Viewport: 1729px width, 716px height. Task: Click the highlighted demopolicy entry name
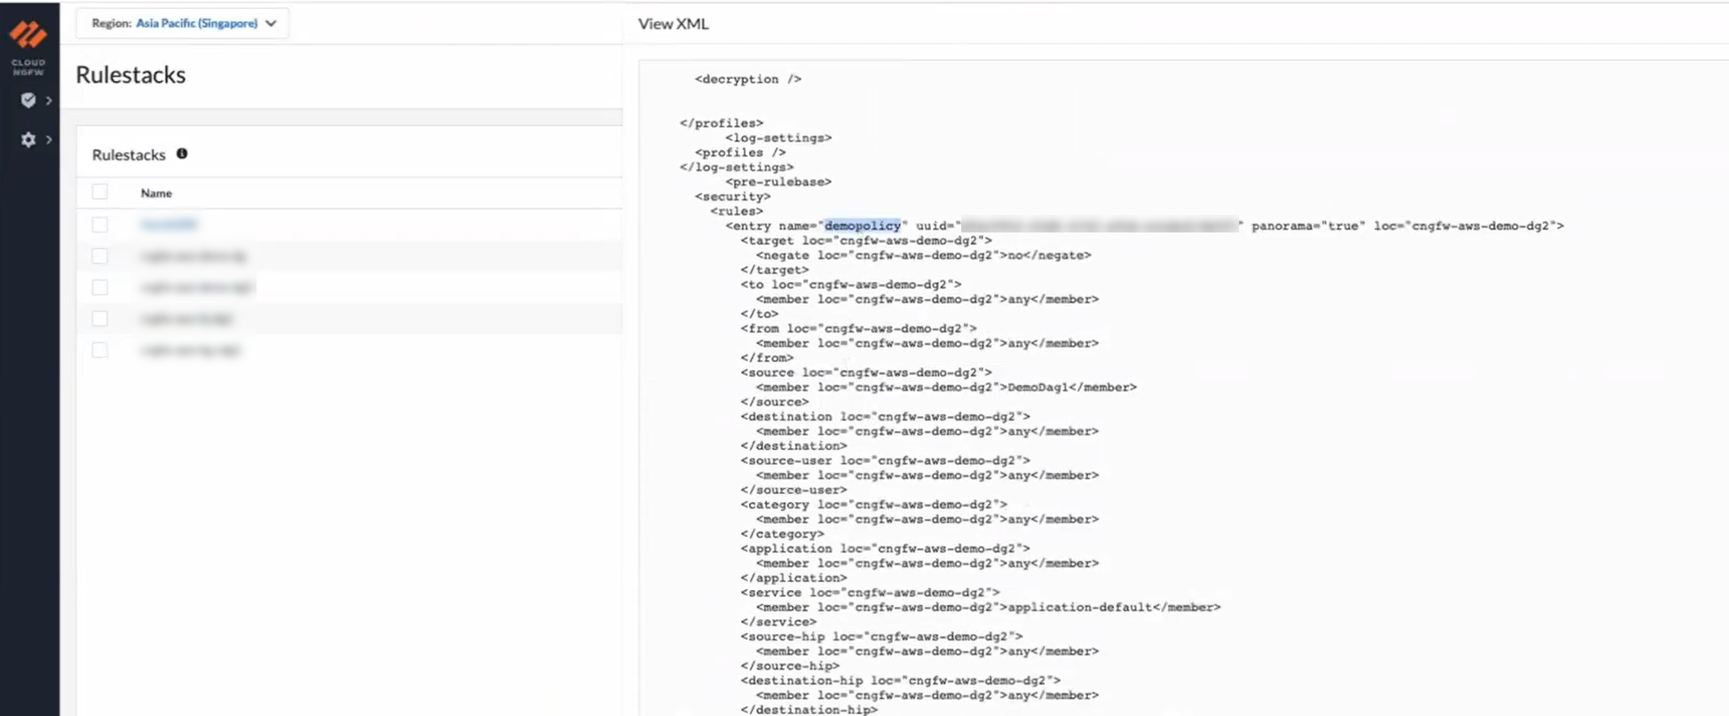(x=862, y=225)
